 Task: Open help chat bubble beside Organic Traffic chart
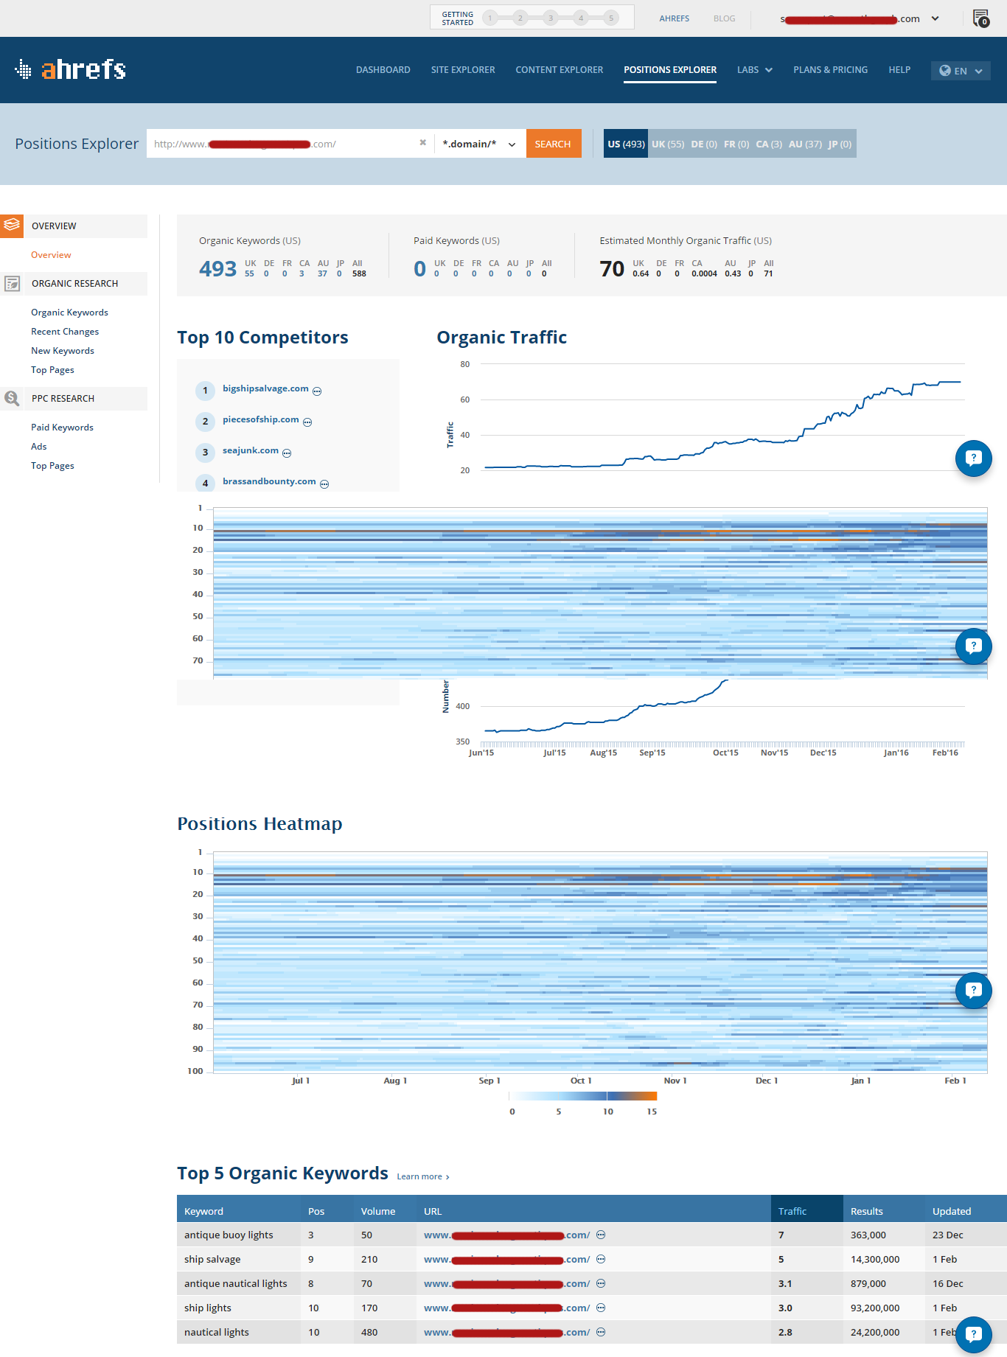tap(973, 458)
